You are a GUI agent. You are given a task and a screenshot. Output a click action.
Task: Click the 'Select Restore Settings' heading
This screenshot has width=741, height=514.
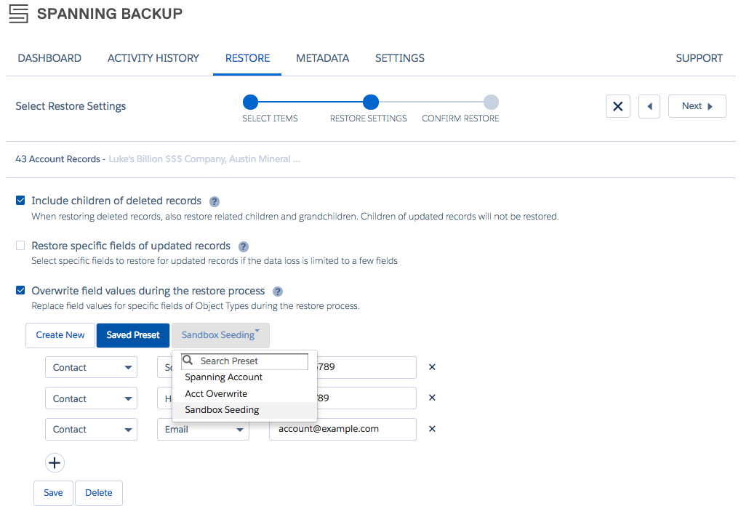(71, 106)
